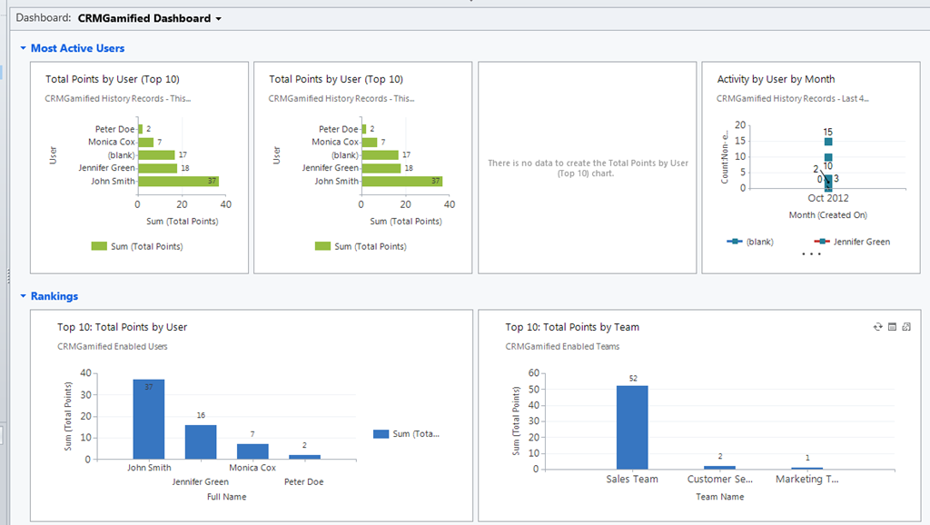Refresh the Top 10 Total Points by Team chart

tap(878, 327)
